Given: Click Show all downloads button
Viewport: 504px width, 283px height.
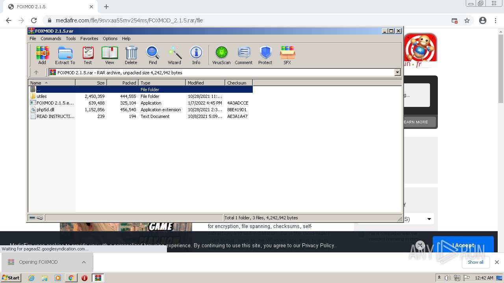Looking at the screenshot, I should [476, 262].
